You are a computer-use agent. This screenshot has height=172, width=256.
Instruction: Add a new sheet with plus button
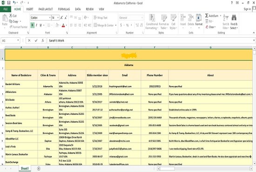pyautogui.click(x=39, y=168)
